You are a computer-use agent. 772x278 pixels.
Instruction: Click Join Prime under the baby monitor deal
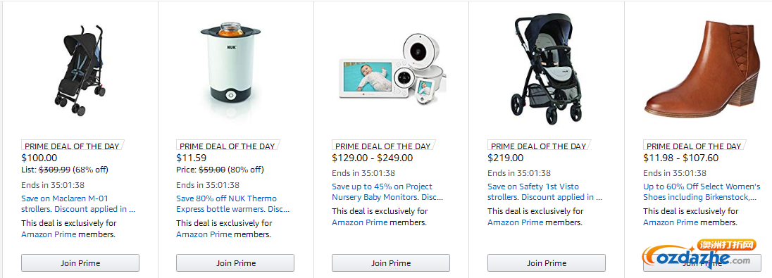[x=391, y=263]
